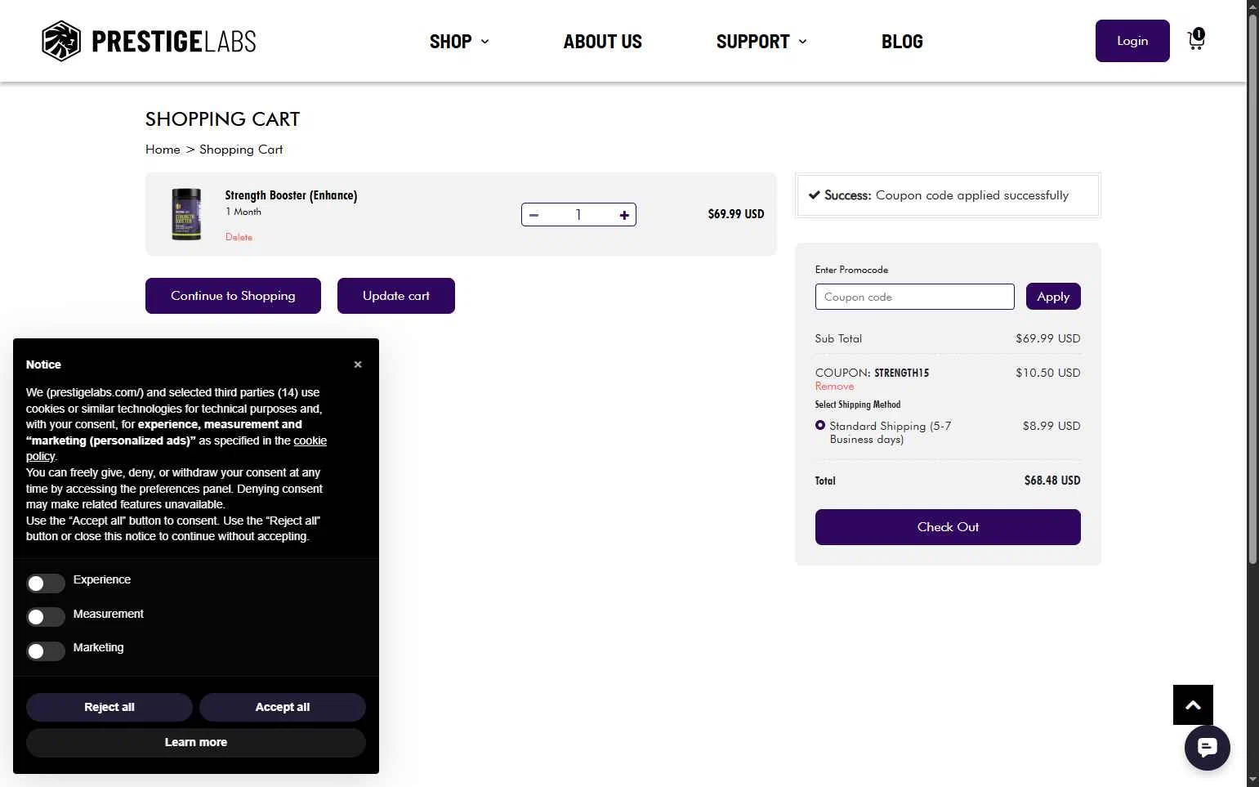Click the page vertical scrollbar
This screenshot has height=787, width=1259.
tap(1252, 290)
